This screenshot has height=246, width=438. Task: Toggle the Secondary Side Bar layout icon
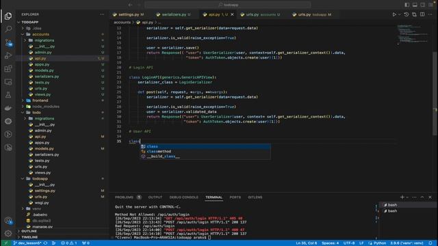(x=423, y=5)
